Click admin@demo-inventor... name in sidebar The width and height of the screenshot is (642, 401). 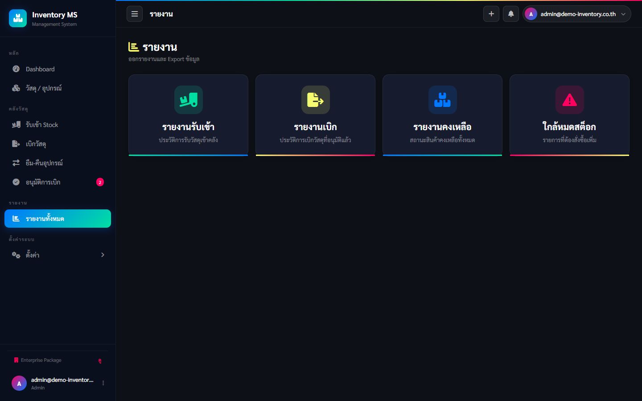coord(62,380)
